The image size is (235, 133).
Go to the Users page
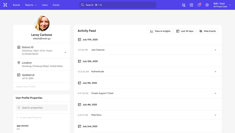[45, 5]
